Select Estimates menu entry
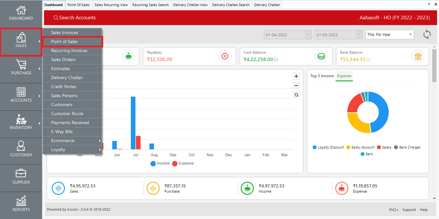439x219 pixels. click(72, 68)
